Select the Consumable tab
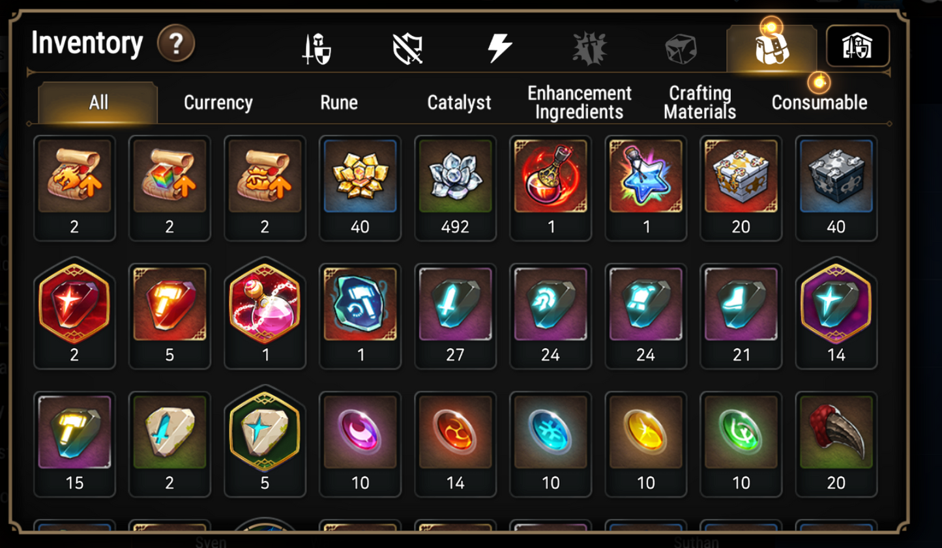 [x=819, y=102]
